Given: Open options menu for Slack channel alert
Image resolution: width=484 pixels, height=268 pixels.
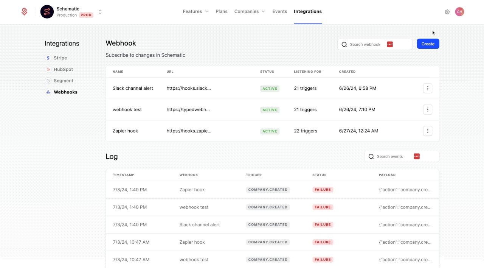Looking at the screenshot, I should pyautogui.click(x=428, y=88).
